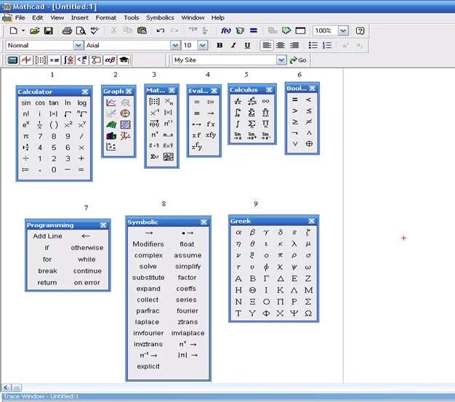Insert Omega from Greek palette
This screenshot has height=402, width=455.
pos(308,313)
